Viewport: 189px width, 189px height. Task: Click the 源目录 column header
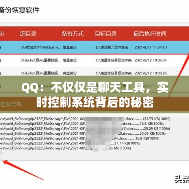(x=28, y=34)
